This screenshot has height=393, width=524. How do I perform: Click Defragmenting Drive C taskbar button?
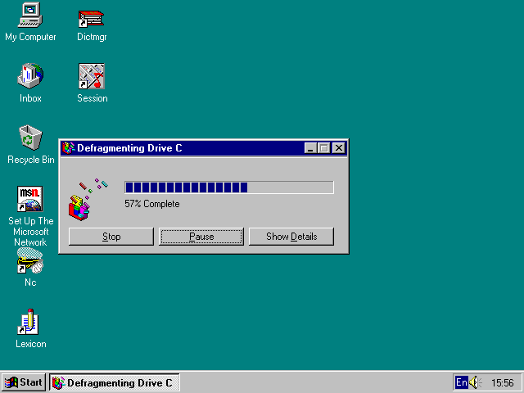[114, 382]
